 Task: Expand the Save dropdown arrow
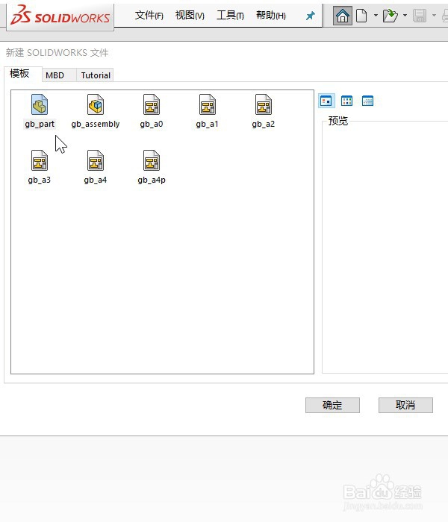pyautogui.click(x=434, y=16)
